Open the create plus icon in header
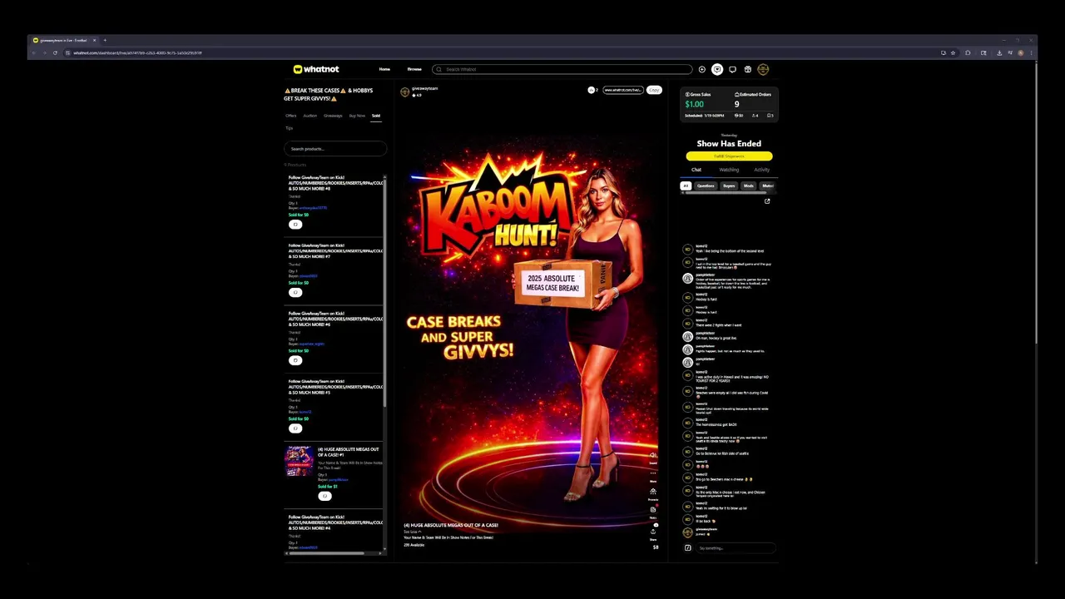This screenshot has width=1065, height=599. pyautogui.click(x=702, y=70)
